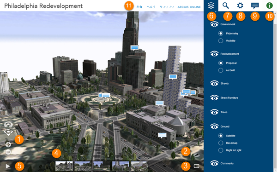Screen dimensions: 277x172
Task: Open the Settings gear icon
Action: 240,6
